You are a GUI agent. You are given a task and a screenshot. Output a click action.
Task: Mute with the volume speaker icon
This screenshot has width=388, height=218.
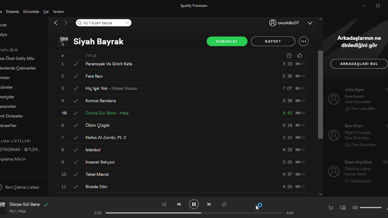(355, 208)
